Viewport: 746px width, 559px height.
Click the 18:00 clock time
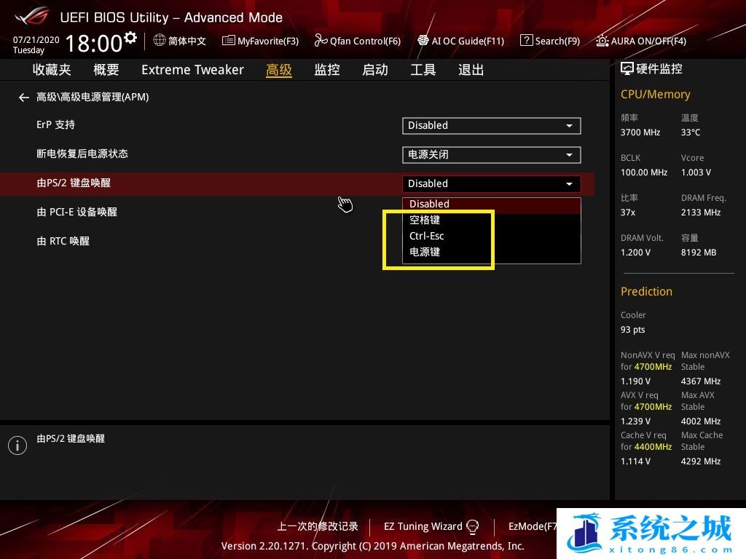click(x=94, y=44)
